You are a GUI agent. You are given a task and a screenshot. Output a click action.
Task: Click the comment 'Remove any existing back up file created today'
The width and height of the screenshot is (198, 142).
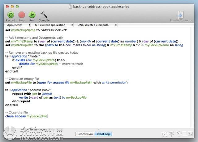(42, 52)
